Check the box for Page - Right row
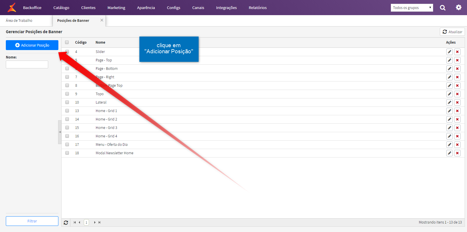The height and width of the screenshot is (232, 467). 67,77
